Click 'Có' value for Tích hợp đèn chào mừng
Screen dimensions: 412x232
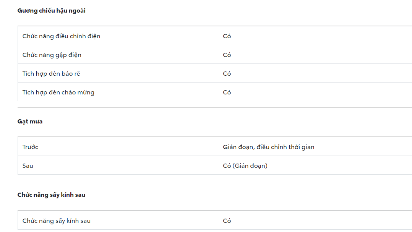(227, 92)
